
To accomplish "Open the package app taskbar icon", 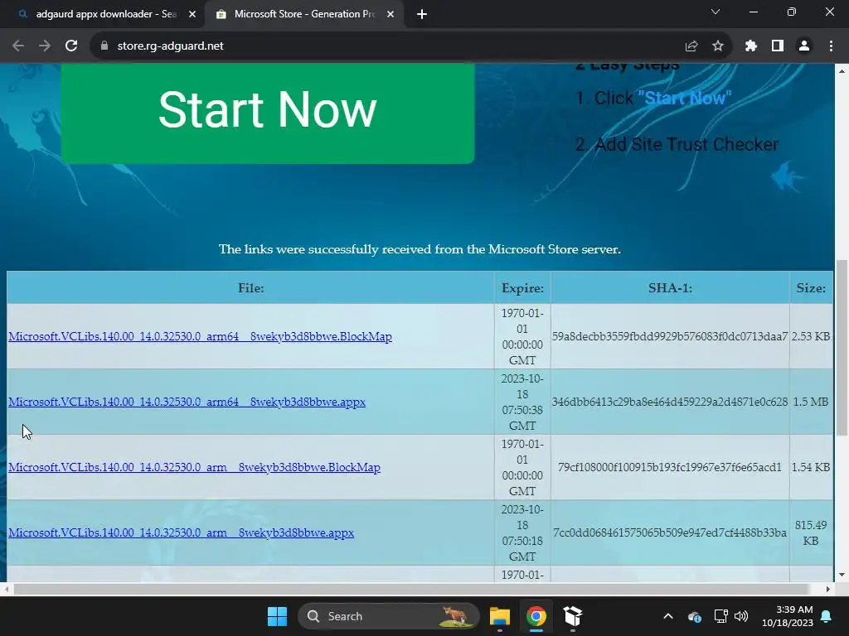I will pyautogui.click(x=572, y=616).
